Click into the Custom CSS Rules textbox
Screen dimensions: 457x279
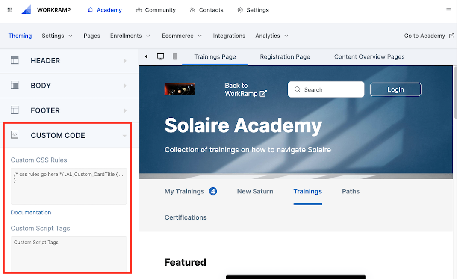(69, 186)
